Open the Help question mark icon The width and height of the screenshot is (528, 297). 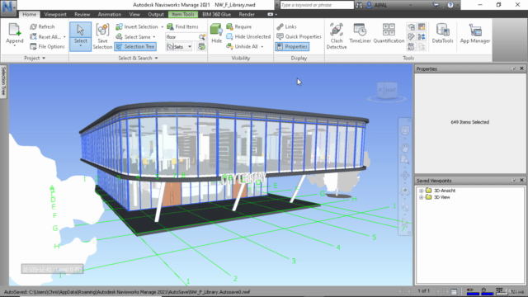pyautogui.click(x=450, y=5)
